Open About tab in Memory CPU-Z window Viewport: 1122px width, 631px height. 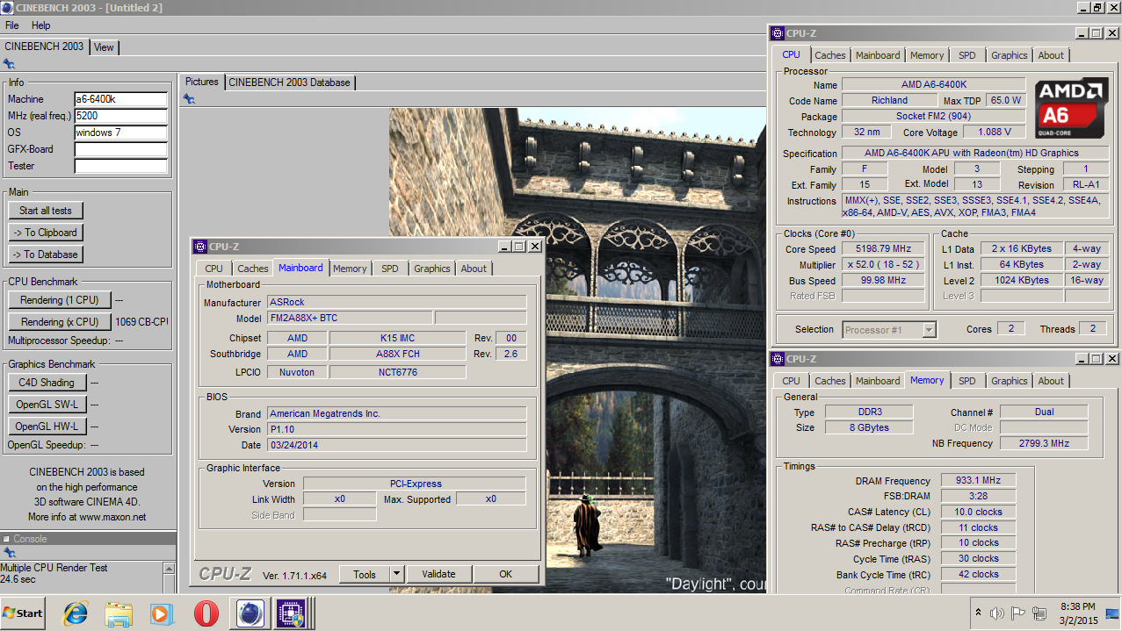[x=1051, y=381]
